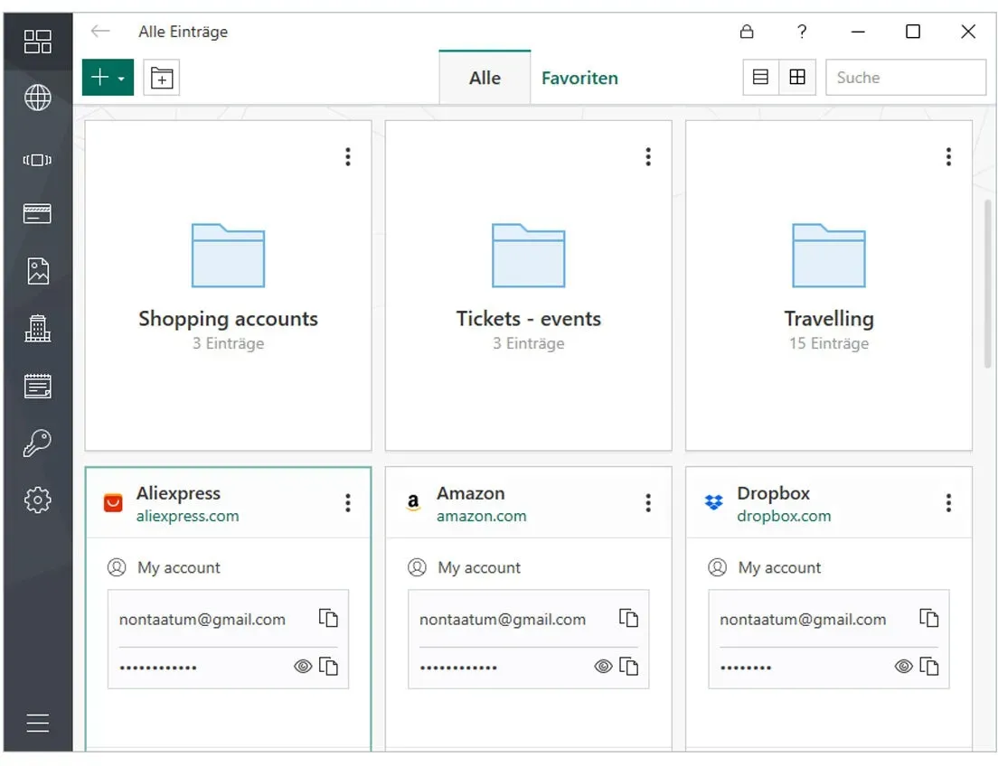Switch to grid view layout
The width and height of the screenshot is (998, 766).
(797, 78)
